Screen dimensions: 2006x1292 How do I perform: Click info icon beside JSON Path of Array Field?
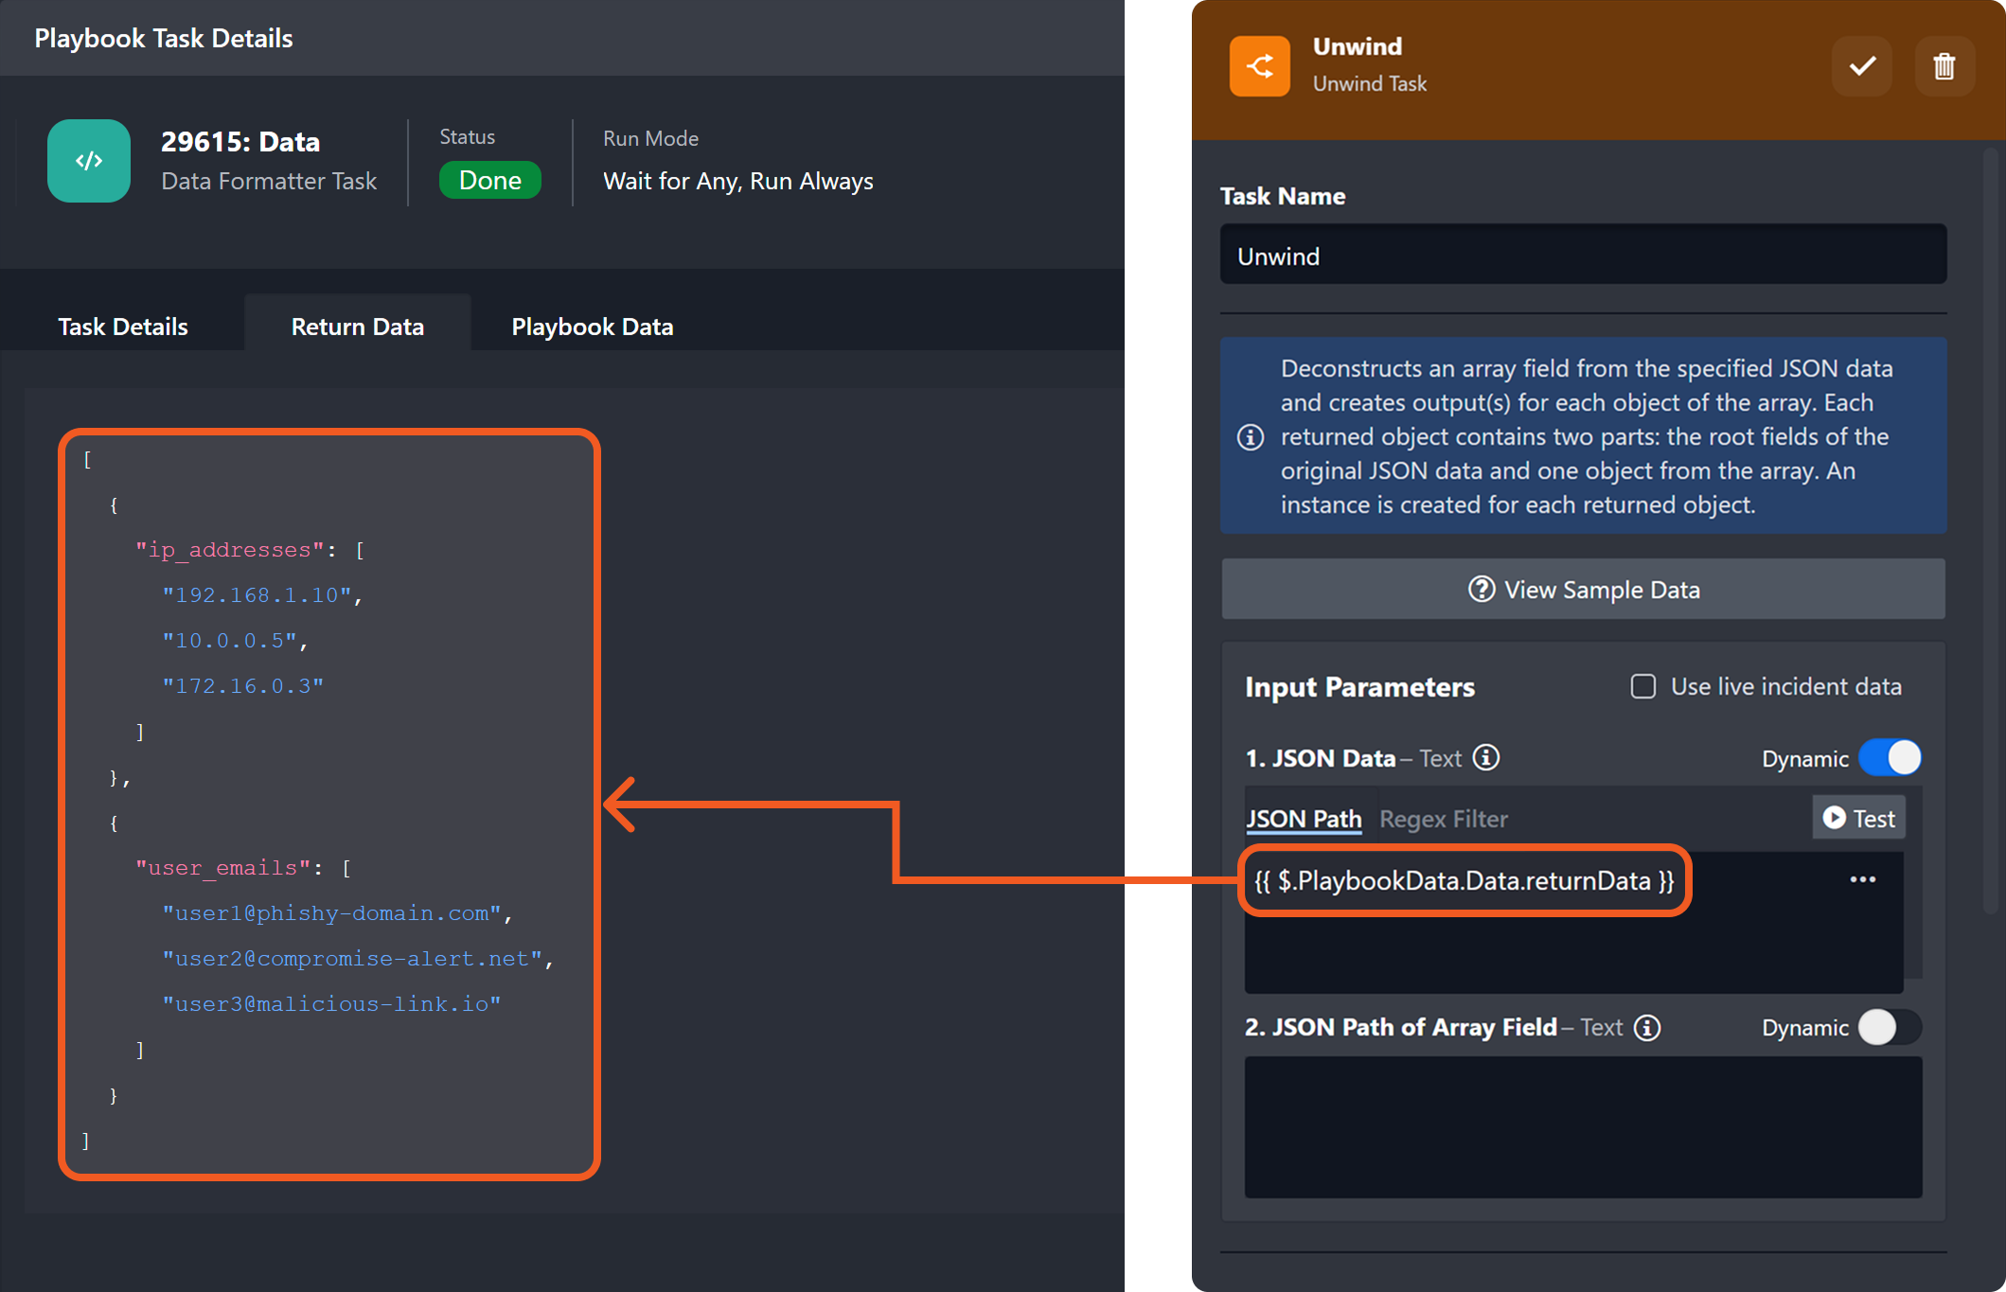click(x=1647, y=1028)
